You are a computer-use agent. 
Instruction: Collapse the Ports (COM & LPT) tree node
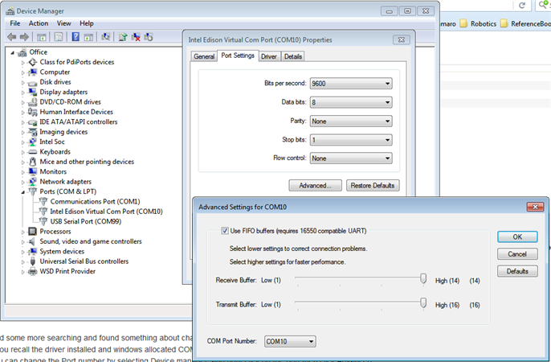pos(22,192)
